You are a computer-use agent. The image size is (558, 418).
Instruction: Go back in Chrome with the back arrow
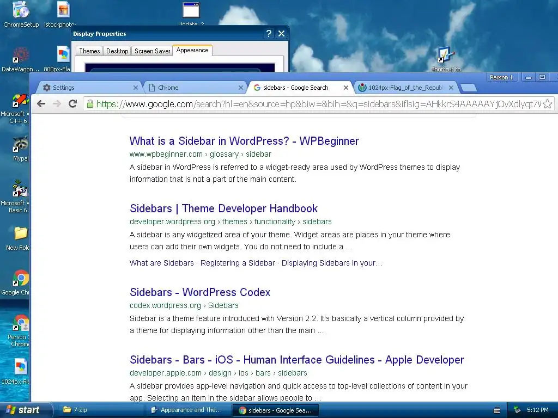(x=41, y=104)
